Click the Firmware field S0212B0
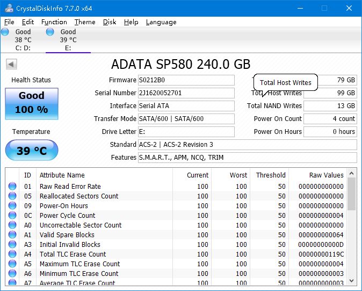This screenshot has width=362, height=291. click(186, 80)
